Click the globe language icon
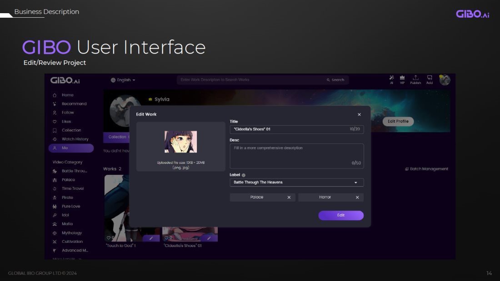 113,80
